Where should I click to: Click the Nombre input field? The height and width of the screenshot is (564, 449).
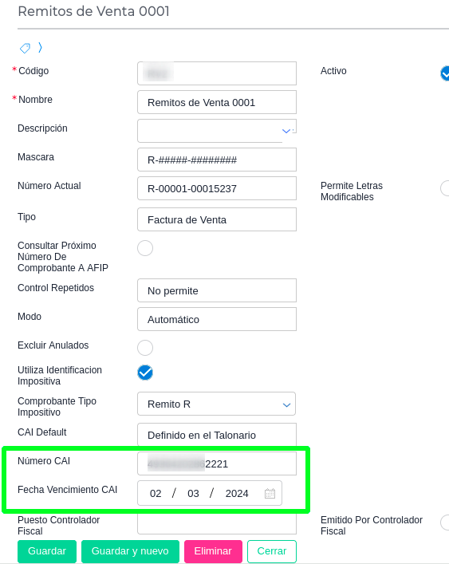click(217, 102)
